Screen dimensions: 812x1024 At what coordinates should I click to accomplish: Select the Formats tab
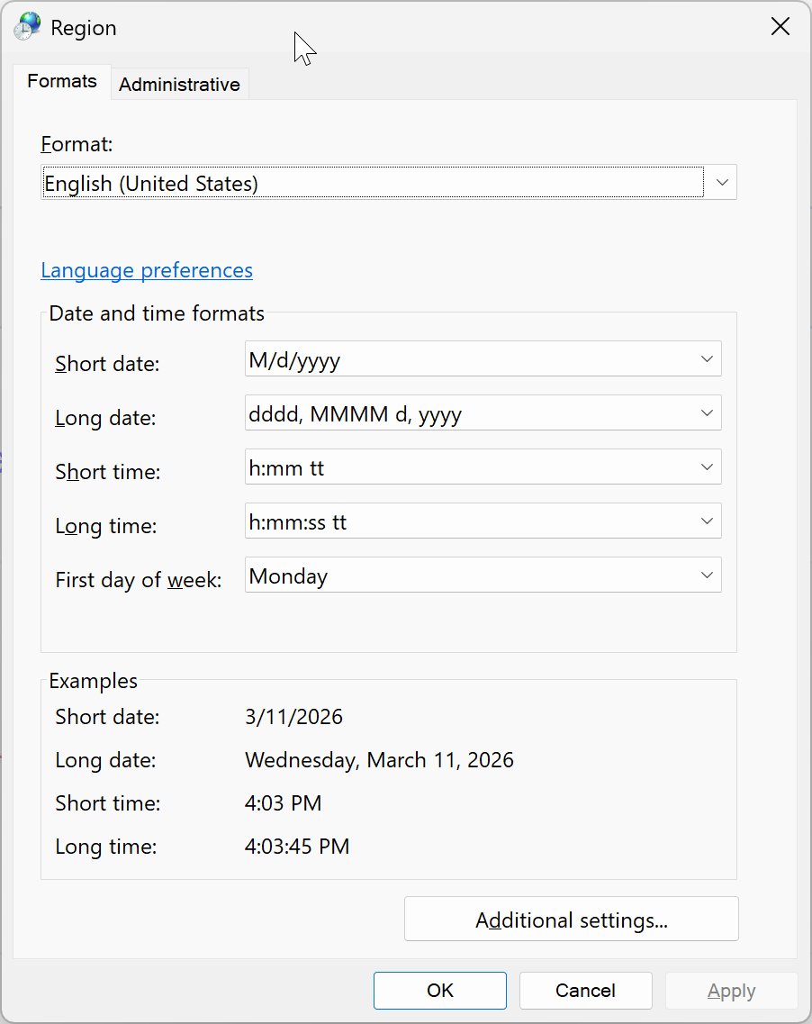click(62, 81)
